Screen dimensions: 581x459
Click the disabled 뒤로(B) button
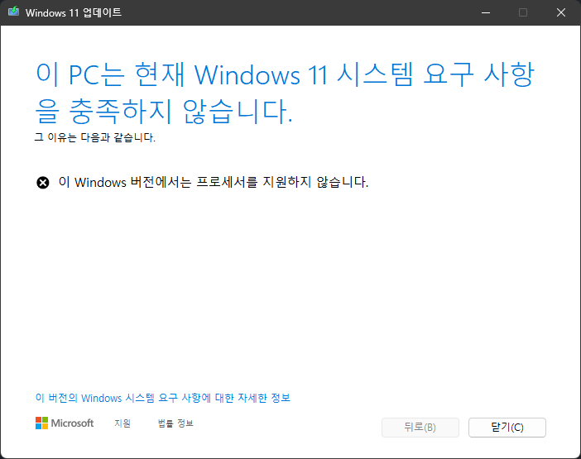(420, 428)
